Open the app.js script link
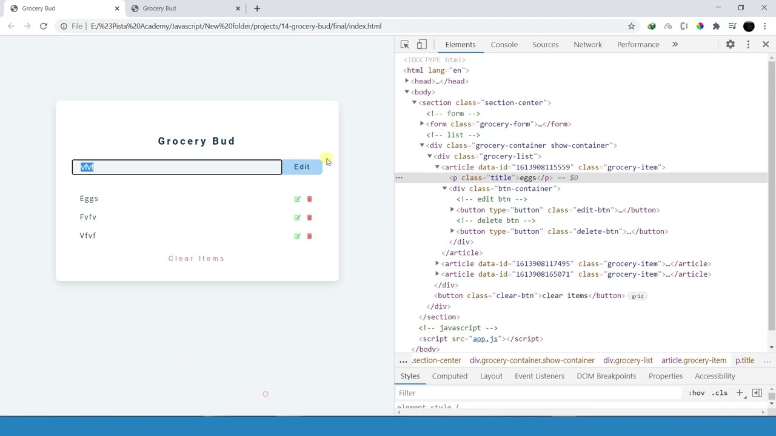The width and height of the screenshot is (776, 436). tap(485, 339)
